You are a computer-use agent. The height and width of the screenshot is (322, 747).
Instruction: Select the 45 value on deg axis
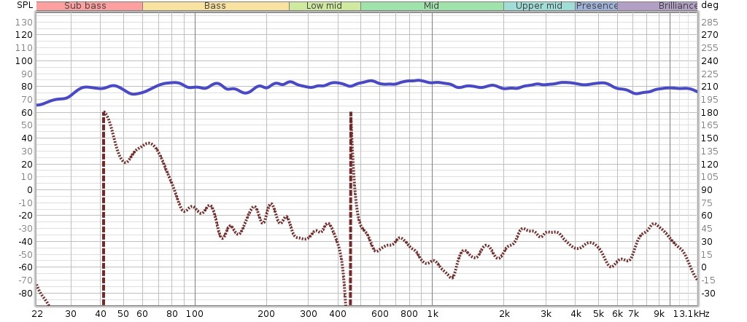[706, 228]
